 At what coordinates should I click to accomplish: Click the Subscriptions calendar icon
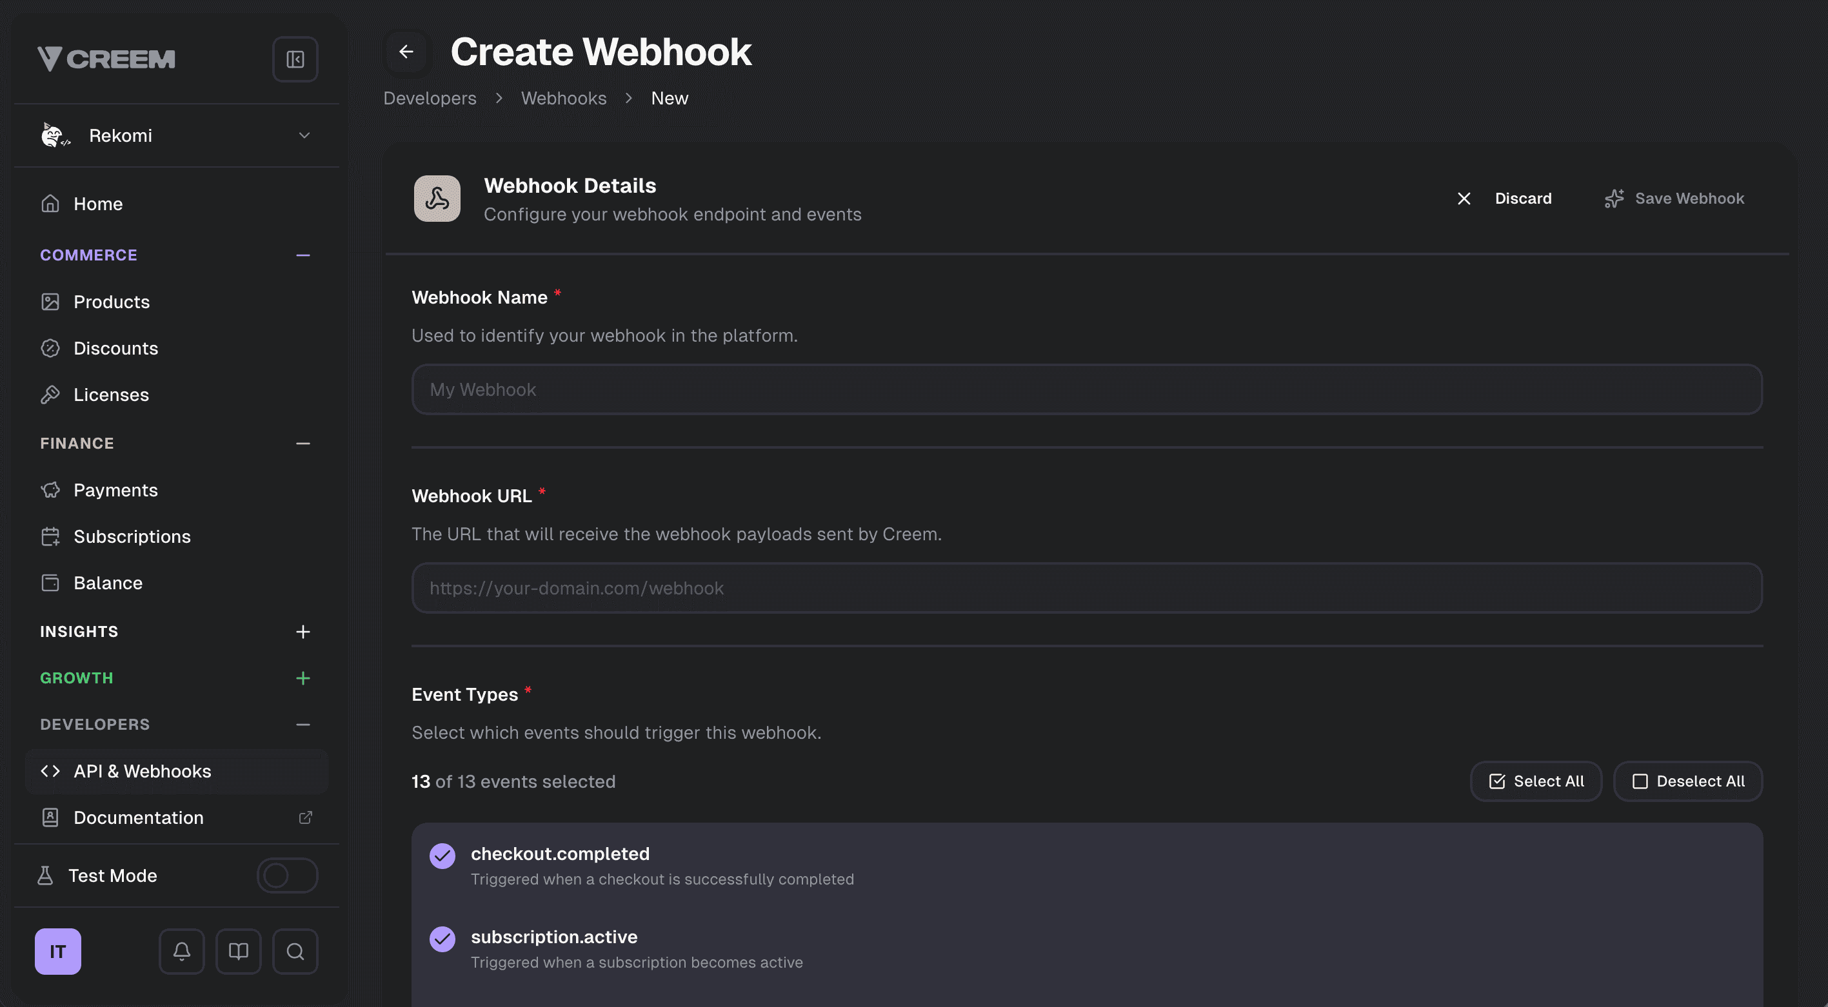click(x=50, y=537)
